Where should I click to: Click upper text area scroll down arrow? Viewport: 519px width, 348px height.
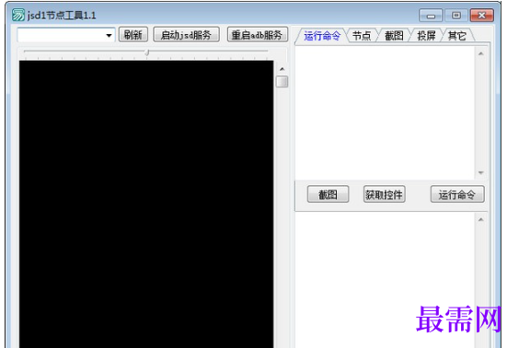tap(481, 172)
